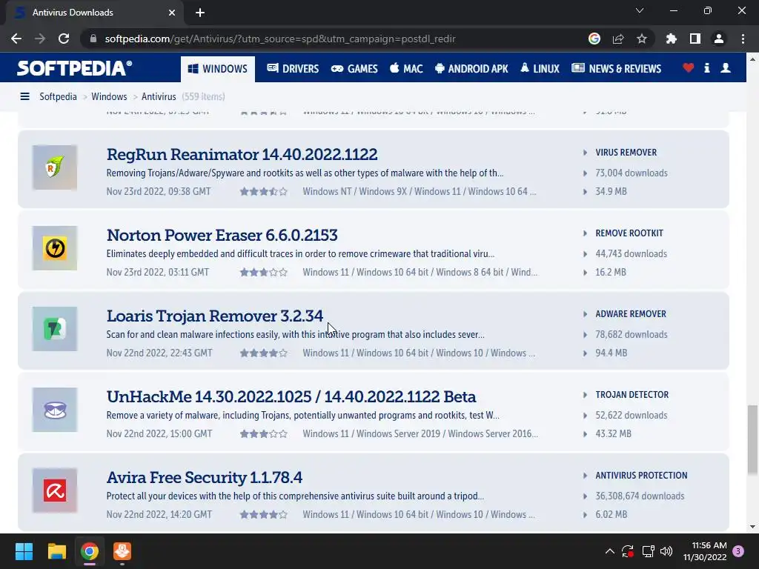
Task: Bookmark this page with the star icon
Action: [x=642, y=39]
